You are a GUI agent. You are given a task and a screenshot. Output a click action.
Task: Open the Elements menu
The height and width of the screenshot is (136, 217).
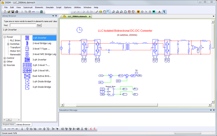tap(39, 7)
